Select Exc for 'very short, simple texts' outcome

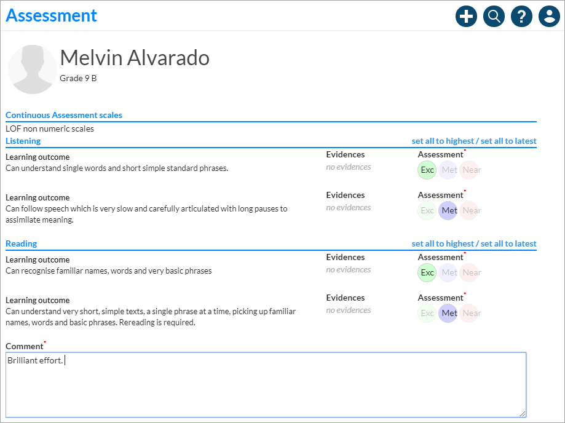pos(427,313)
